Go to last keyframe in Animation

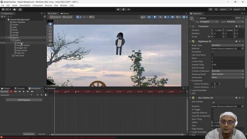click(32, 92)
